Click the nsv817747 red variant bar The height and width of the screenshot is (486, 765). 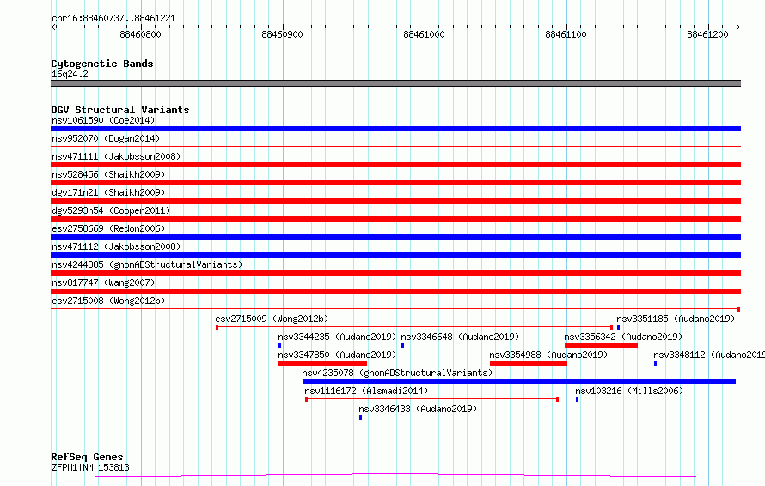tap(395, 291)
